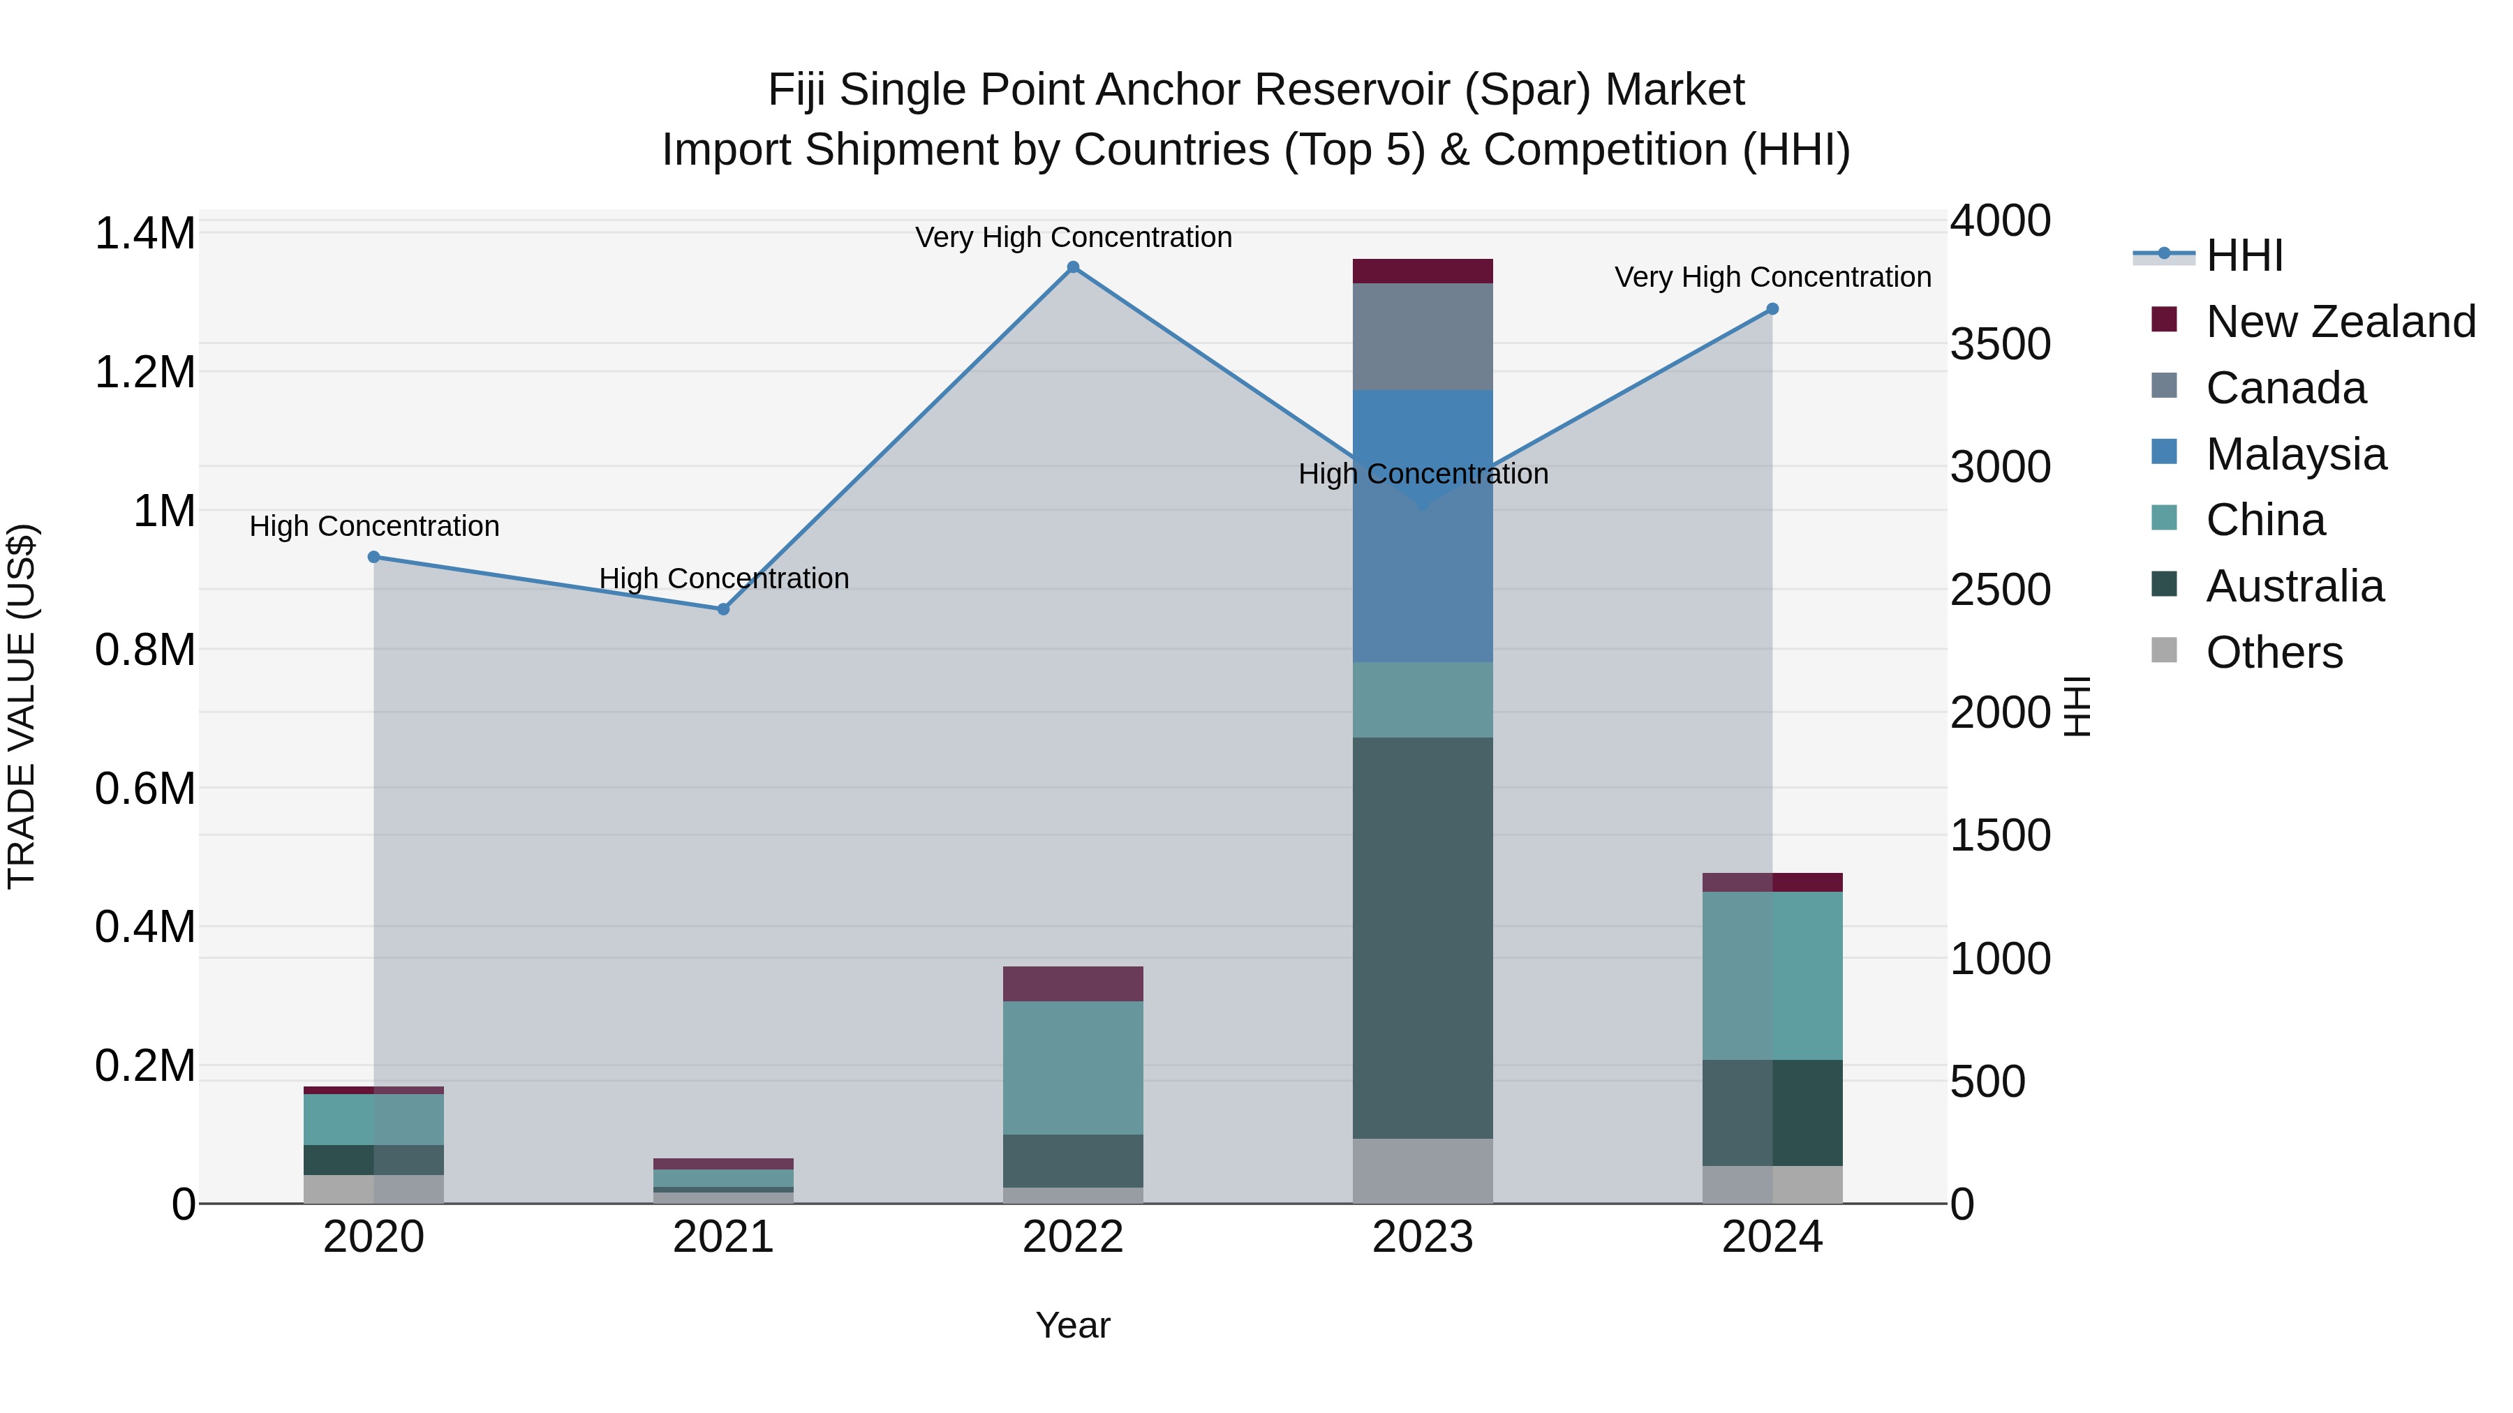Click the New Zealand segment of 2022 bar
Viewport: 2513px width, 1413px height.
click(x=1073, y=984)
